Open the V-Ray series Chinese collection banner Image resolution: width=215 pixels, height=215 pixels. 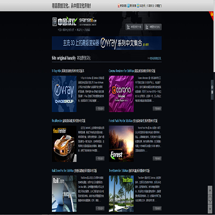(x=107, y=43)
